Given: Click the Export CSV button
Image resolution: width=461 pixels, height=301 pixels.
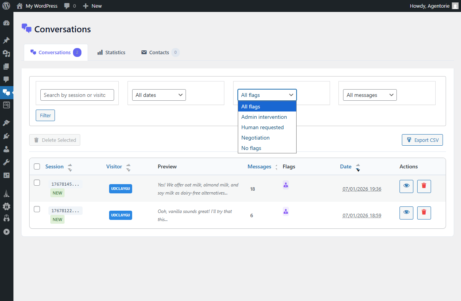Looking at the screenshot, I should click(422, 140).
